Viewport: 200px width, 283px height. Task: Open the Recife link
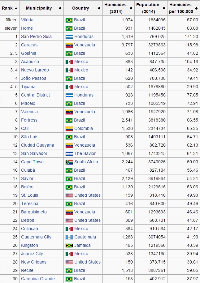(27, 270)
